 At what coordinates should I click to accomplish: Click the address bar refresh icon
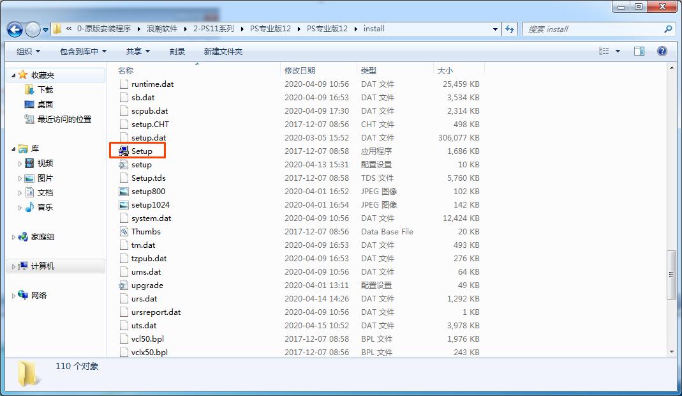pos(509,29)
